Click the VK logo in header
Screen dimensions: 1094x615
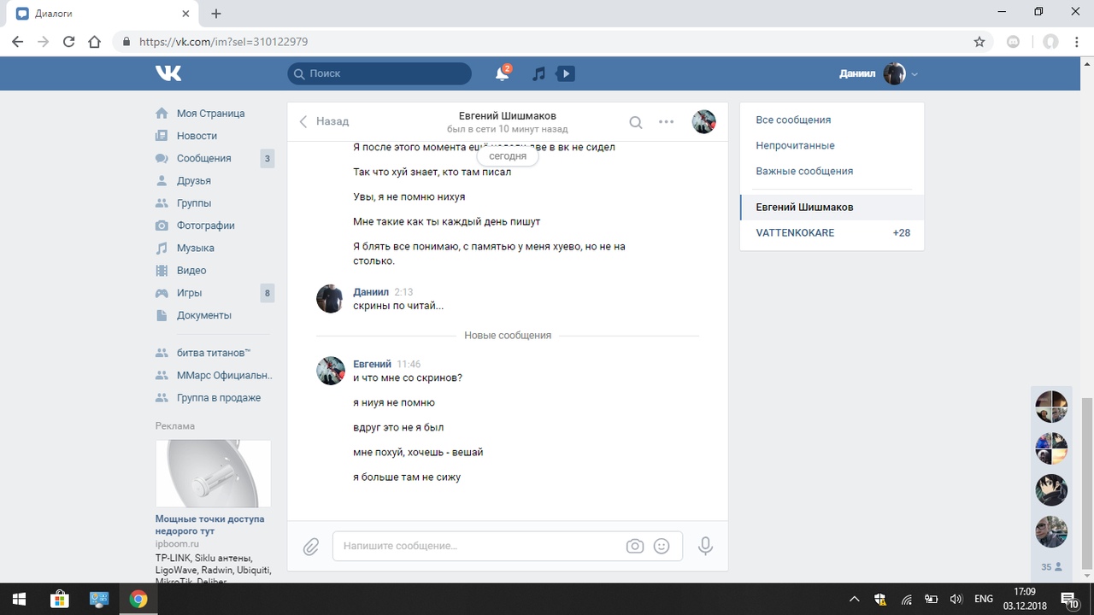(x=168, y=73)
